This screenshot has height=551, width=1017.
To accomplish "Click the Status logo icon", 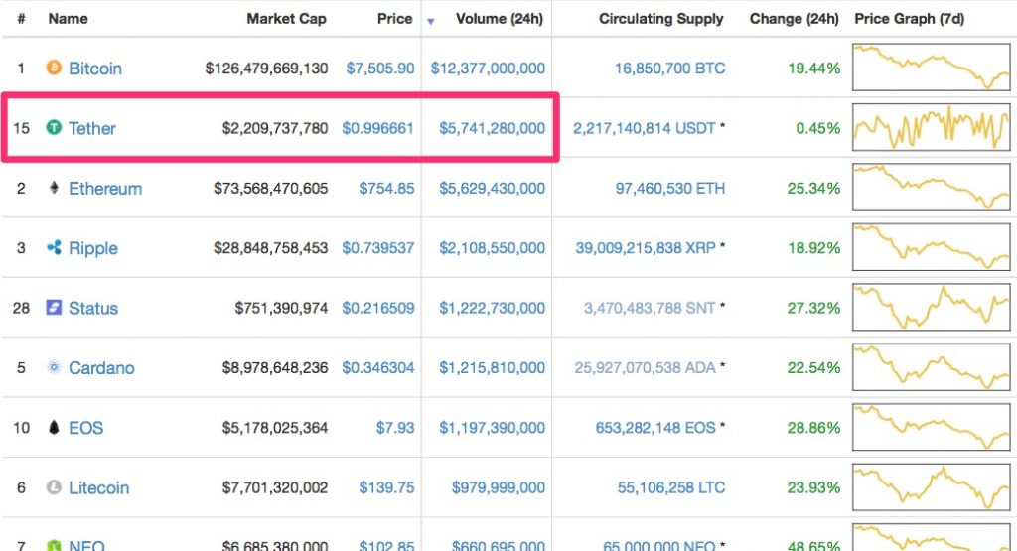I will (54, 307).
